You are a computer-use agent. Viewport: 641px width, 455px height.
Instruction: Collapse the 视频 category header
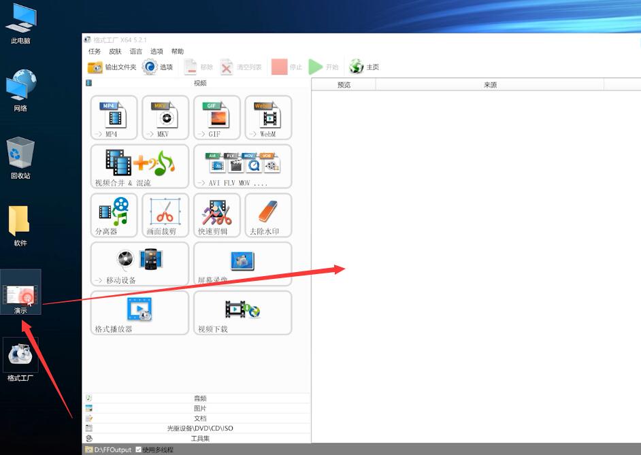pyautogui.click(x=197, y=84)
